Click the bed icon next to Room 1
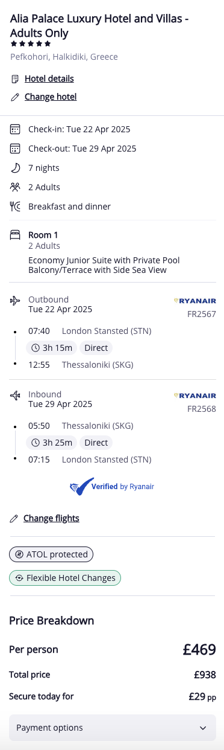The image size is (224, 750). [15, 235]
